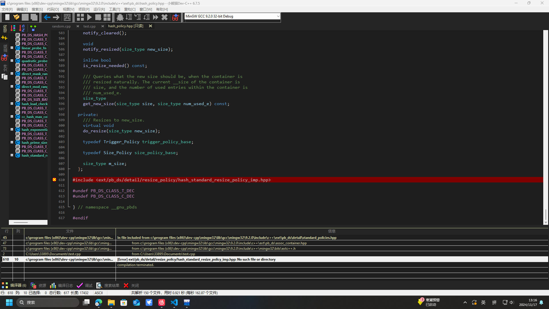The height and width of the screenshot is (309, 549).
Task: Click the Step Over debug icon
Action: (x=129, y=17)
